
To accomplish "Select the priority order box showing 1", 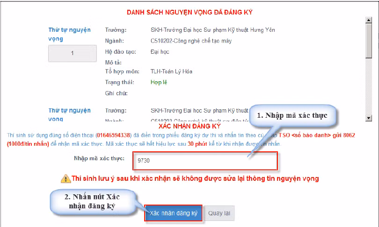I will (72, 53).
